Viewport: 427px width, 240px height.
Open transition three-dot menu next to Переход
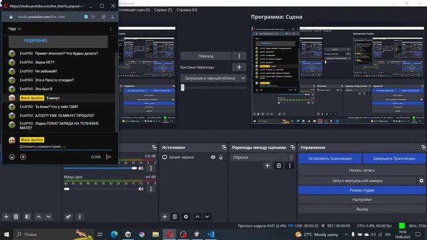240,56
